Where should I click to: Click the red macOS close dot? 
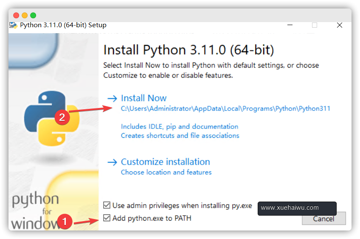pyautogui.click(x=16, y=15)
